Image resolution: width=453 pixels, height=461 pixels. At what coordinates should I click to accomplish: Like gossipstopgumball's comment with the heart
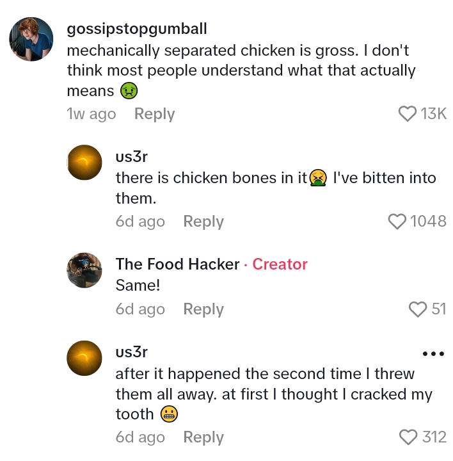408,115
